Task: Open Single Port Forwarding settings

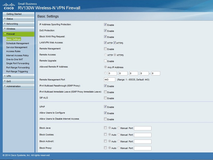Action: pyautogui.click(x=18, y=63)
